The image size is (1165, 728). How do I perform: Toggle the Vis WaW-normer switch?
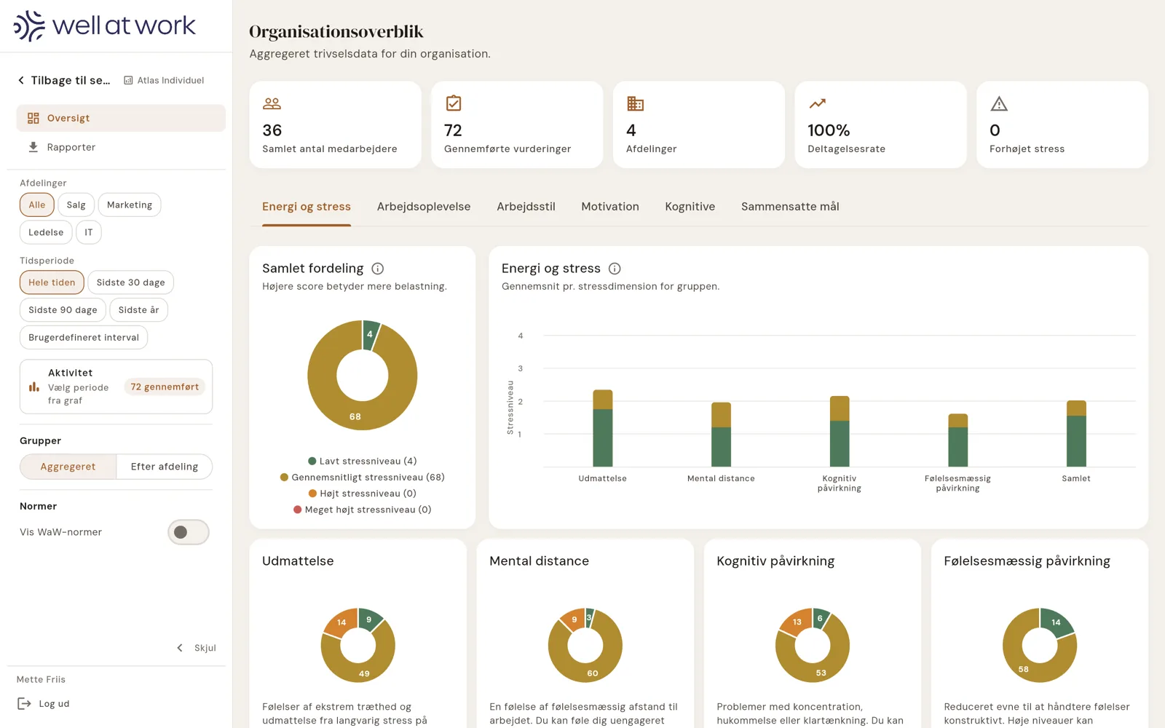(189, 532)
